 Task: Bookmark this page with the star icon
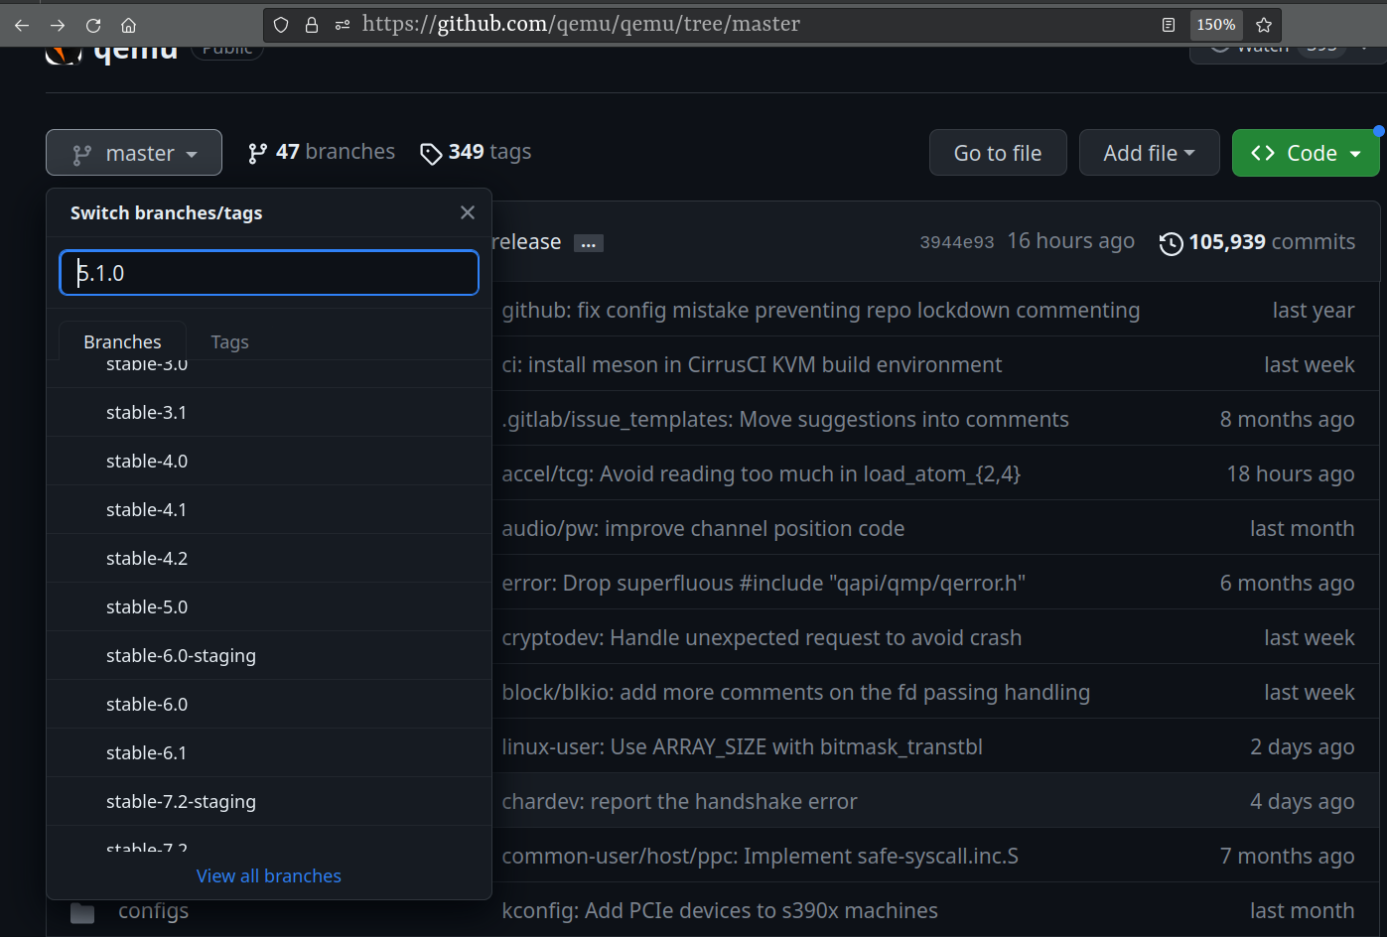tap(1264, 25)
